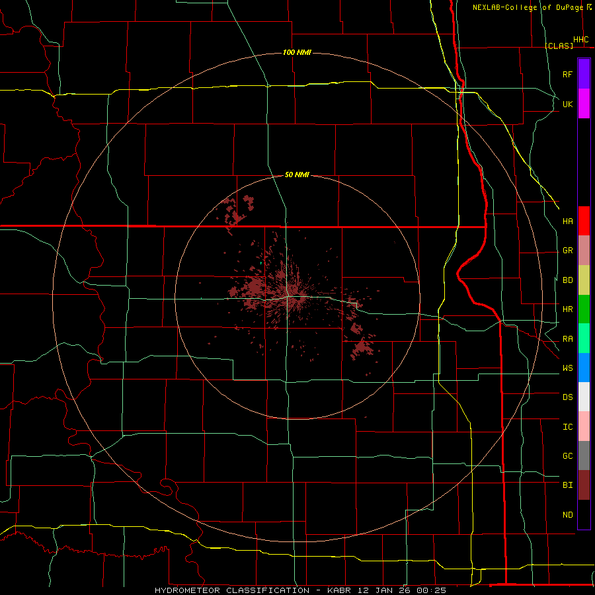Click the HA red legend swatch
The image size is (595, 595).
(584, 221)
